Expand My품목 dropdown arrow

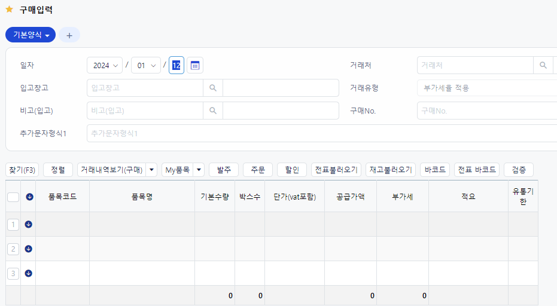click(x=199, y=170)
